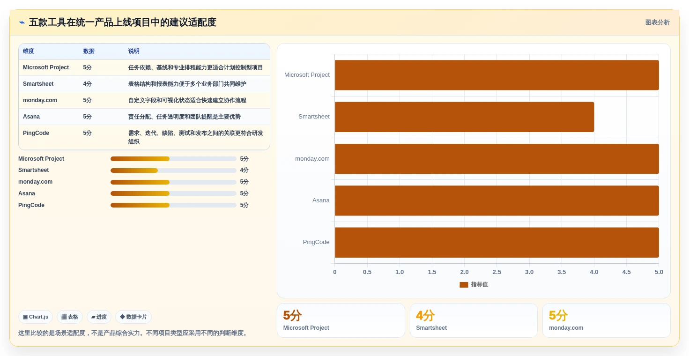Screen dimensions: 689x356
Task: Click the 4分 value after Smartsheet's progress bar
Action: tap(244, 170)
